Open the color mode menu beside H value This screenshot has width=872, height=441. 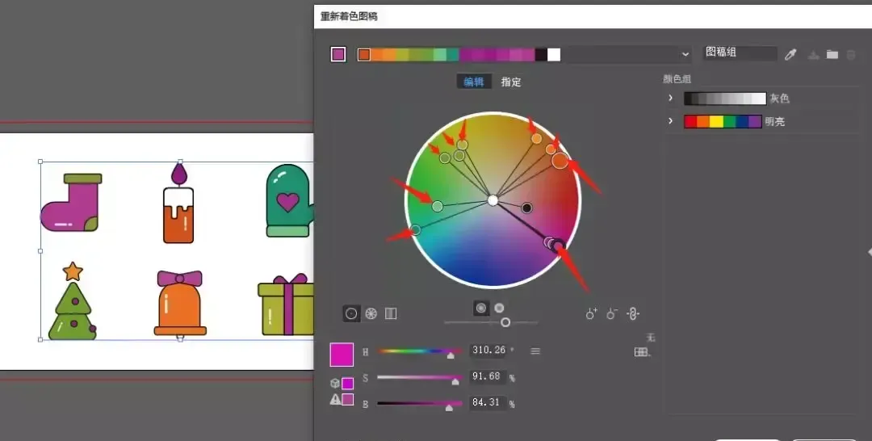535,351
